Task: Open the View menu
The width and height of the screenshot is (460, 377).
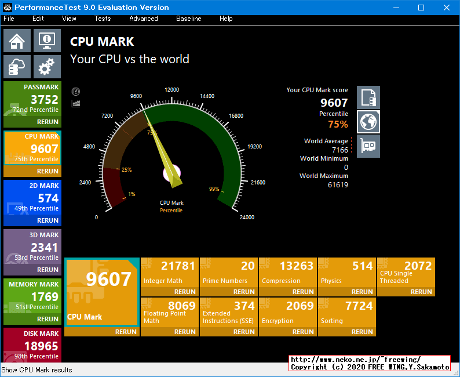Action: coord(69,19)
